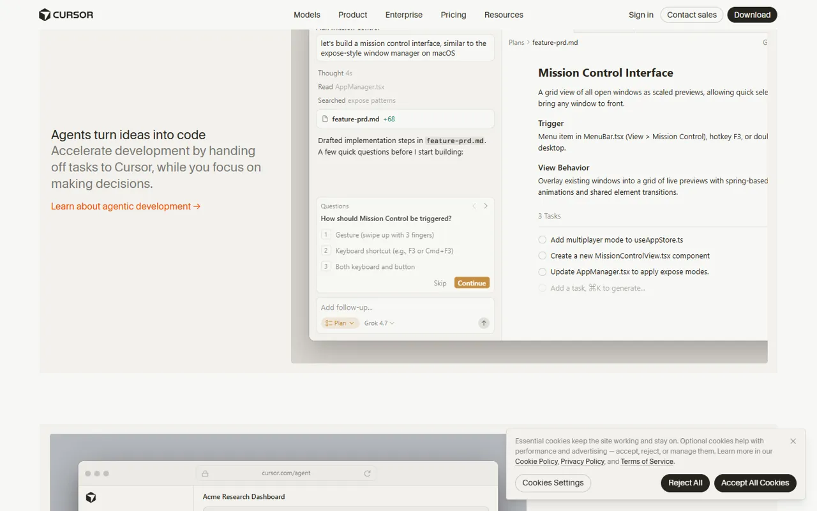817x511 pixels.
Task: Open the Cookie Policy link
Action: (536, 461)
